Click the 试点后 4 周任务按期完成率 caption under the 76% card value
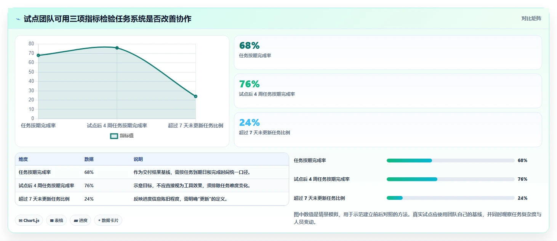Screen dimensions: 557x241 [267, 94]
